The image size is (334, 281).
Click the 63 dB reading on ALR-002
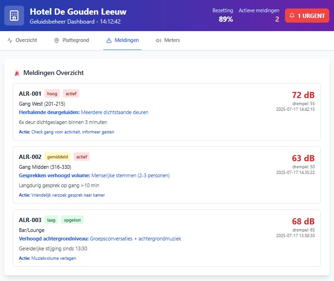click(303, 158)
